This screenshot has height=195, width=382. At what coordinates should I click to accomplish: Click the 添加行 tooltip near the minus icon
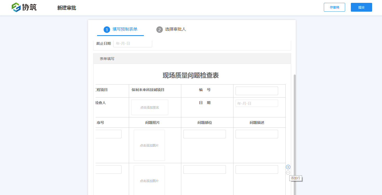tap(295, 178)
